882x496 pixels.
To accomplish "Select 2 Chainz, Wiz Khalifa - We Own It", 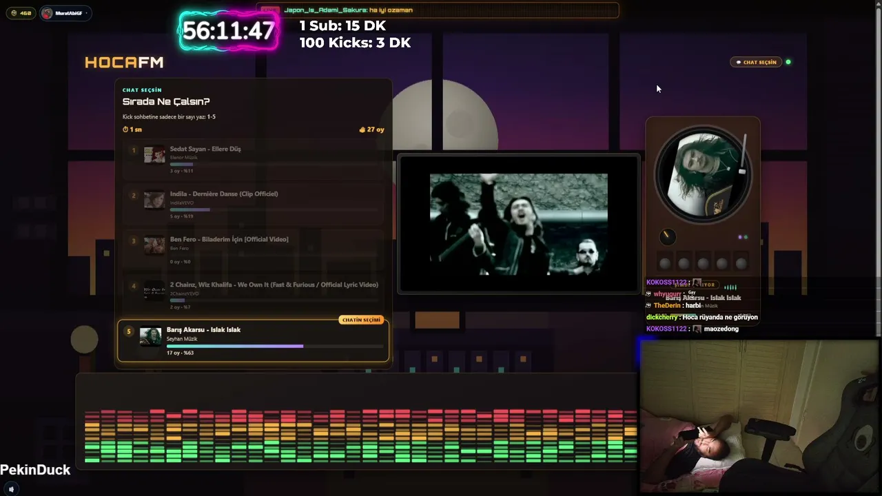I will pos(253,296).
